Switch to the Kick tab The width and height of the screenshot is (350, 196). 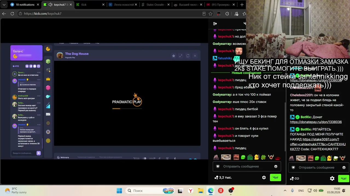91,5
